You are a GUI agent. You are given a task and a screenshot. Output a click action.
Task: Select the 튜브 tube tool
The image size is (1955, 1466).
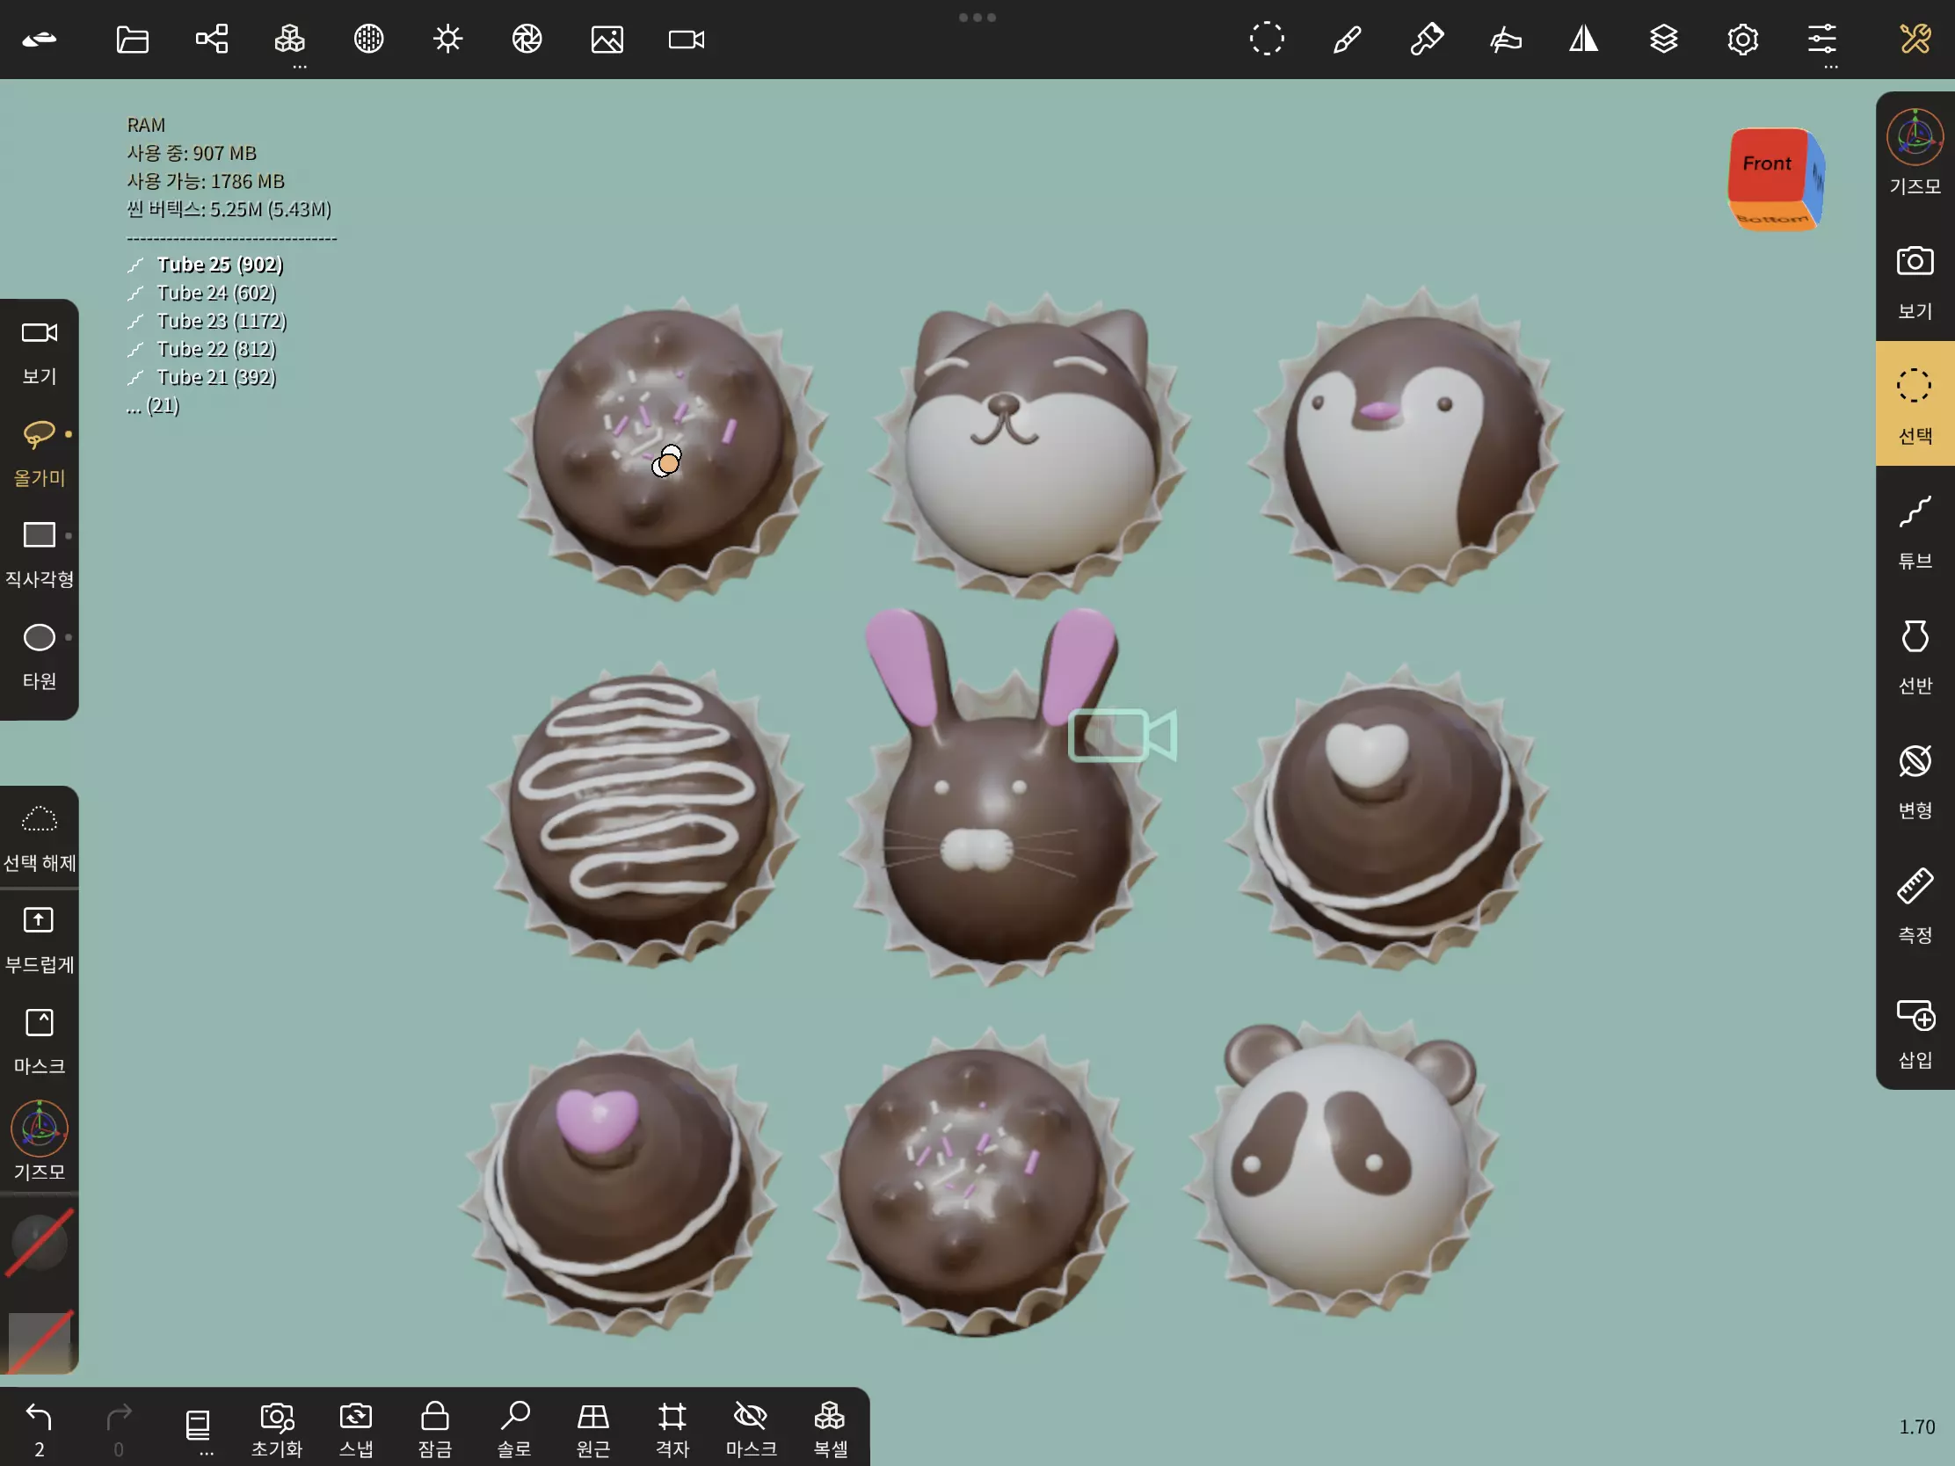[1915, 531]
